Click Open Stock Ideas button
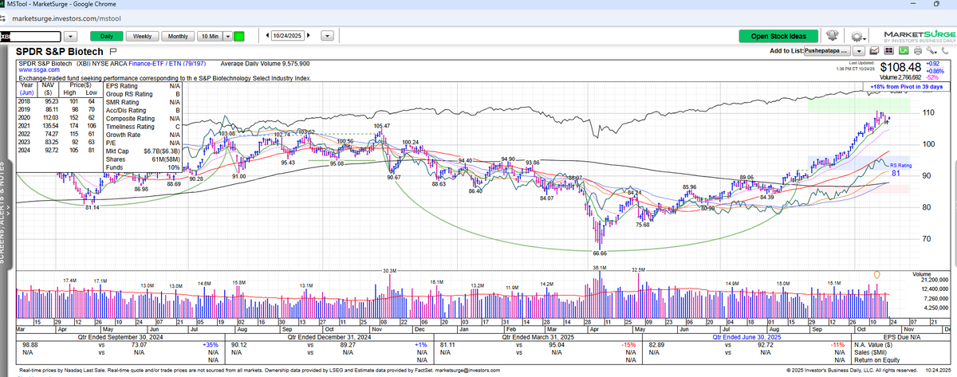The image size is (957, 377). tap(778, 36)
